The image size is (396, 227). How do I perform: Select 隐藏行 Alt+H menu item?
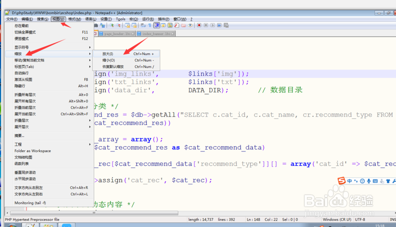click(x=49, y=86)
